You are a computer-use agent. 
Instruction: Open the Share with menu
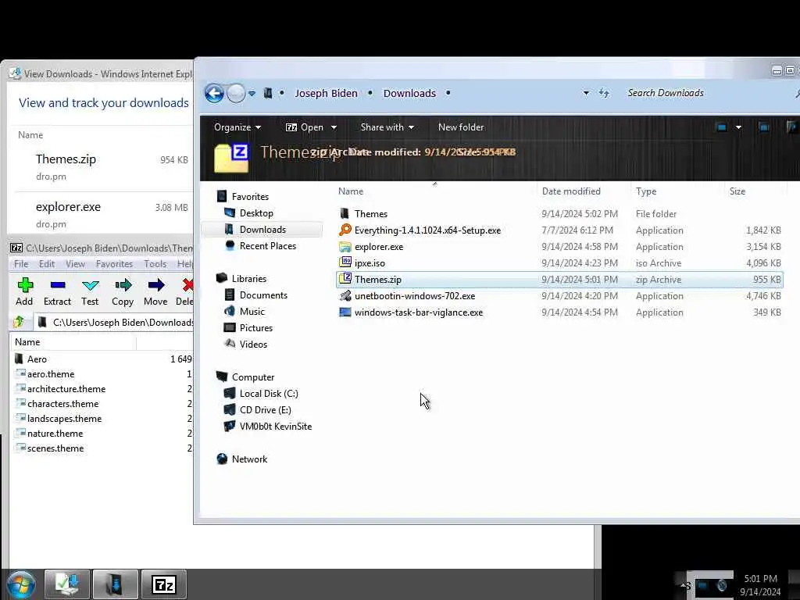(387, 127)
